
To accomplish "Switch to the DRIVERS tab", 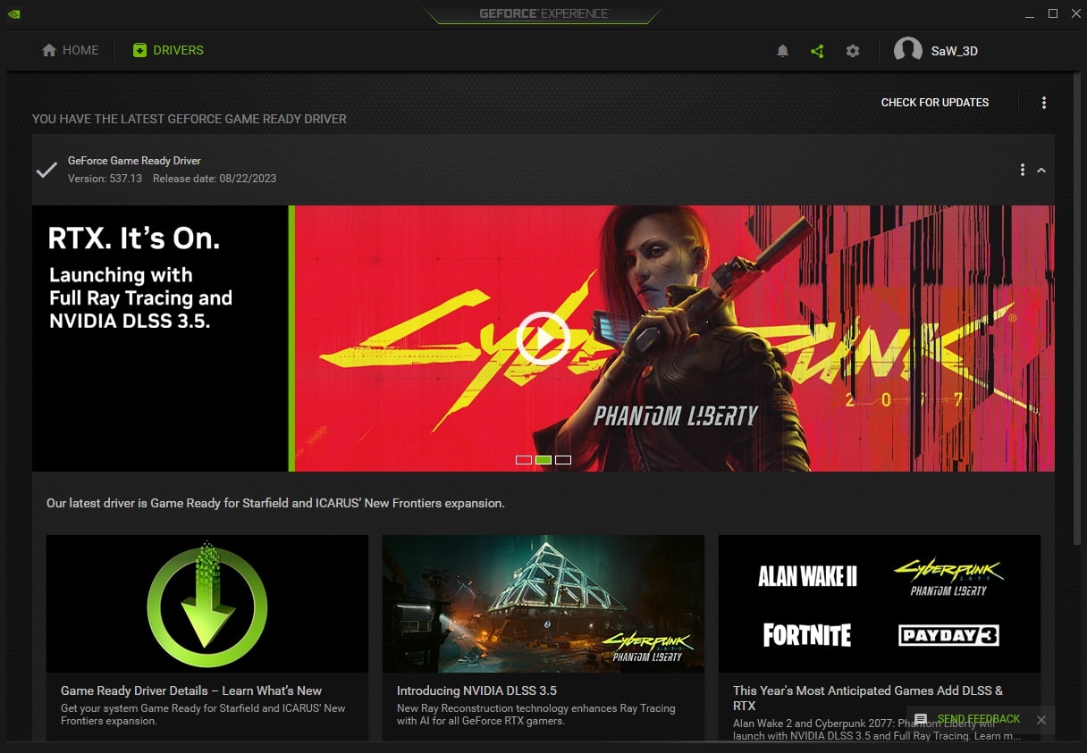I will (x=168, y=50).
